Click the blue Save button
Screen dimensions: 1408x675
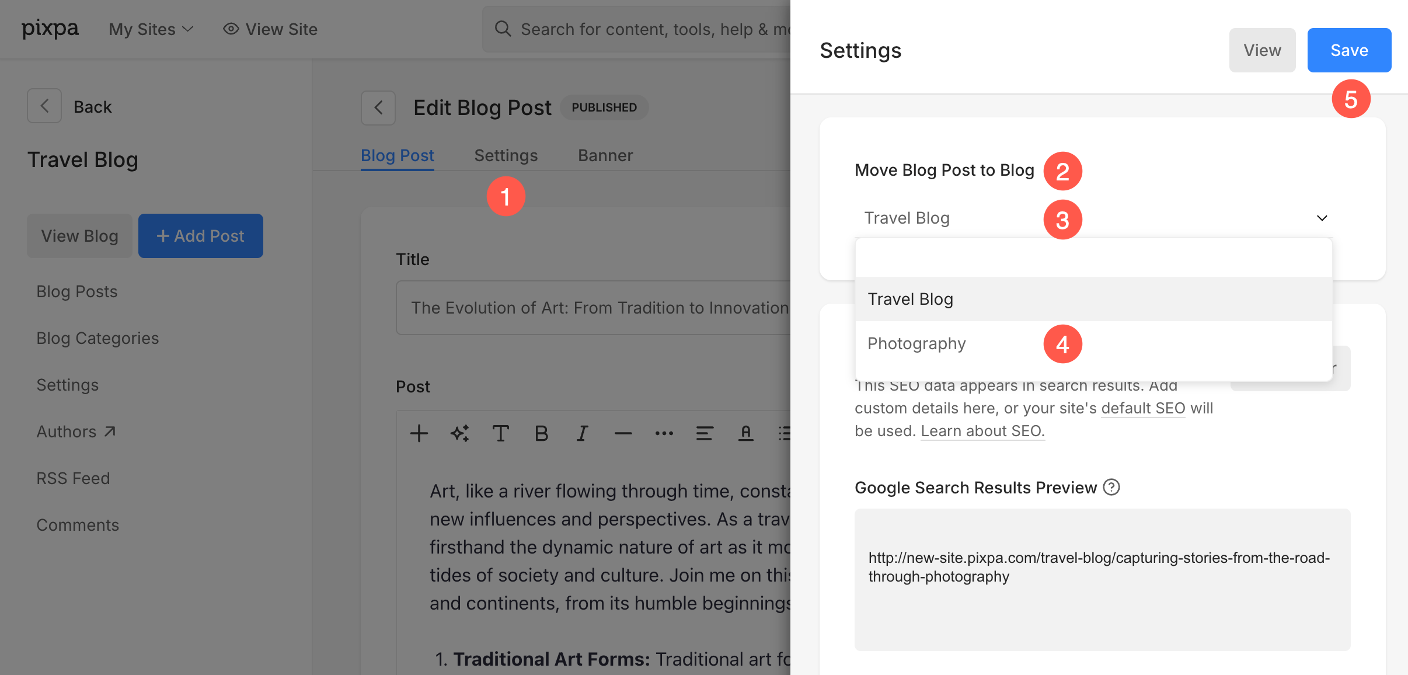pyautogui.click(x=1348, y=50)
